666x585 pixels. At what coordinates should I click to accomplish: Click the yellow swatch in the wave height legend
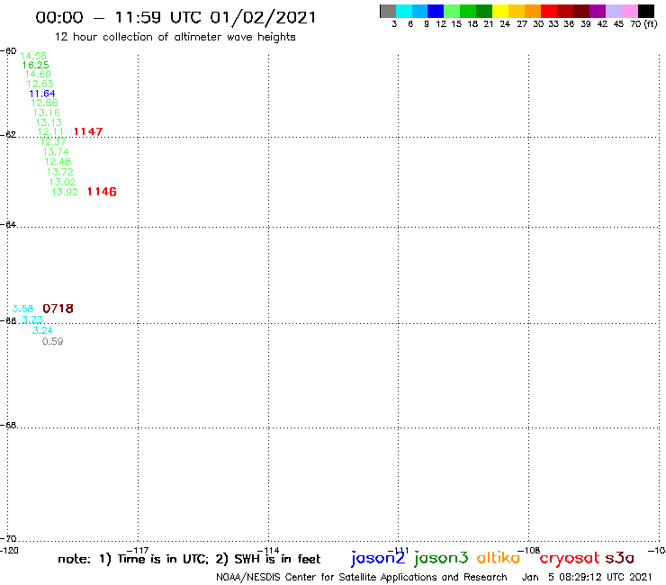pos(500,11)
